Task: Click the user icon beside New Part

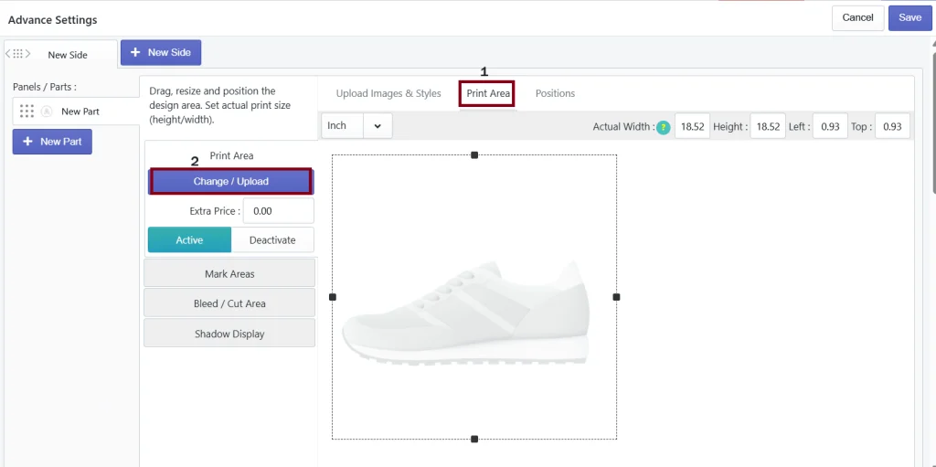Action: pyautogui.click(x=47, y=111)
